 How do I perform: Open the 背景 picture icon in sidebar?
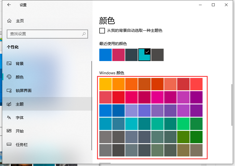[x=10, y=63]
